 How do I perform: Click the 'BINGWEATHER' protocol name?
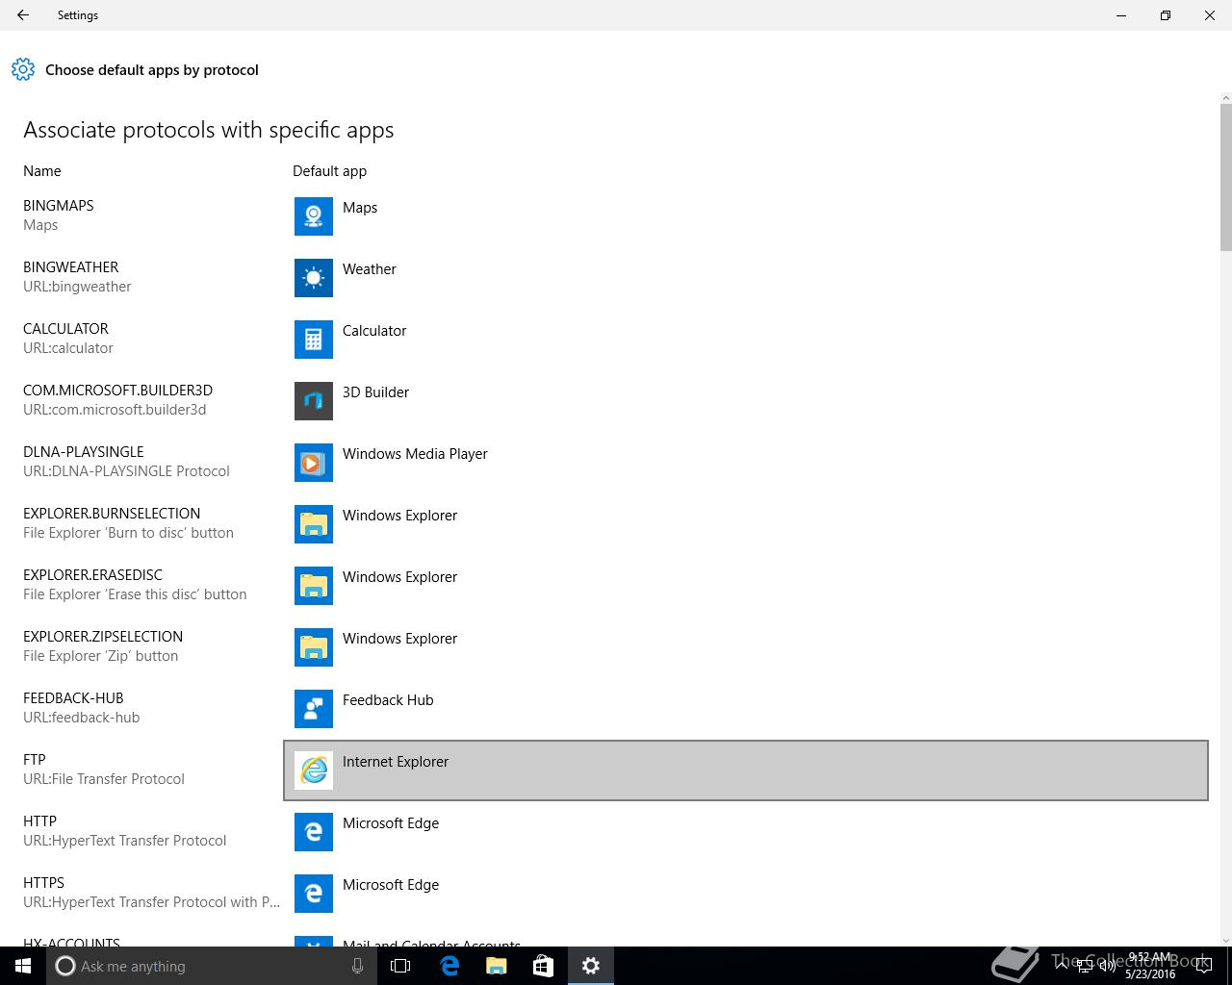click(71, 267)
